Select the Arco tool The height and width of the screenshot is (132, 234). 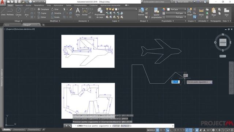coord(27,12)
